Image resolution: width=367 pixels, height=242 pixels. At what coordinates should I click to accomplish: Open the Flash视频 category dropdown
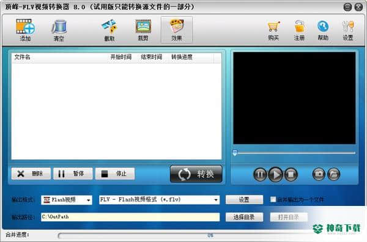(x=67, y=200)
